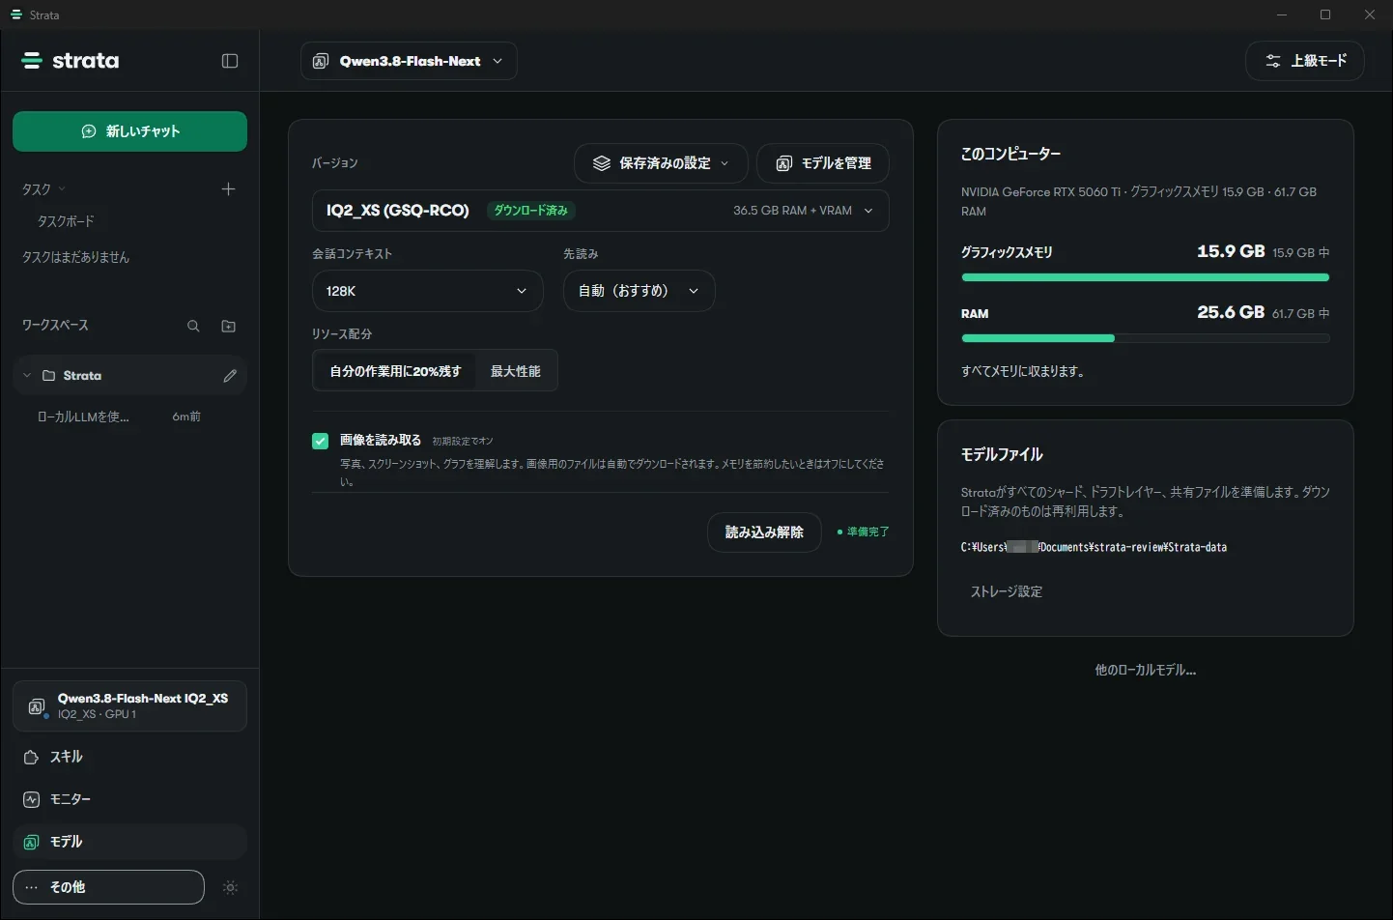This screenshot has width=1393, height=920.
Task: Add a new task with the plus icon
Action: pyautogui.click(x=228, y=189)
